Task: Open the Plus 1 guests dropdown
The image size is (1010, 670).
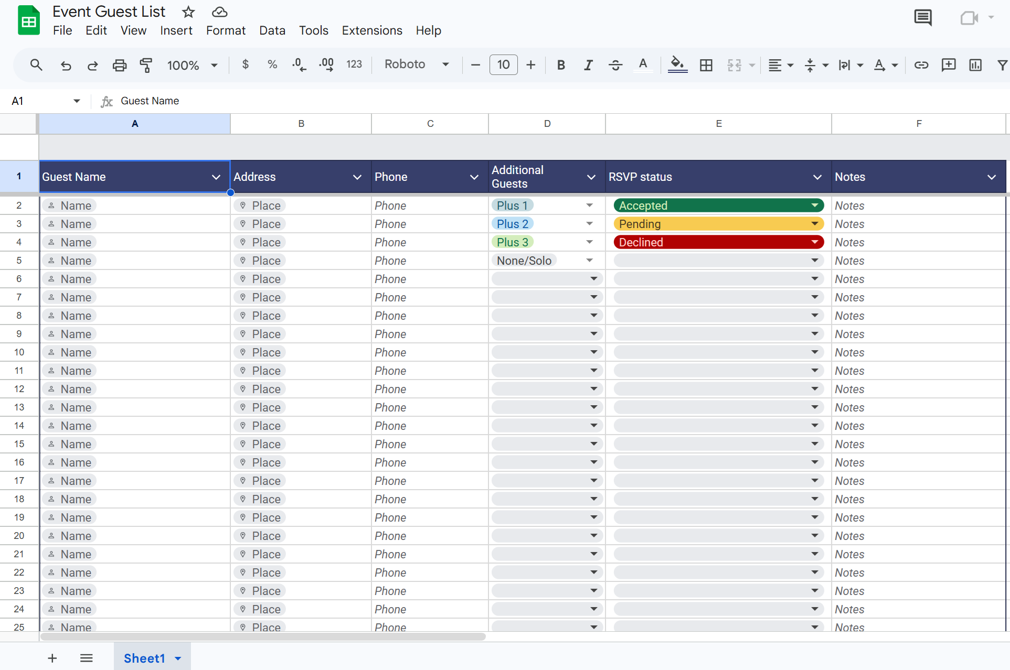Action: point(590,206)
